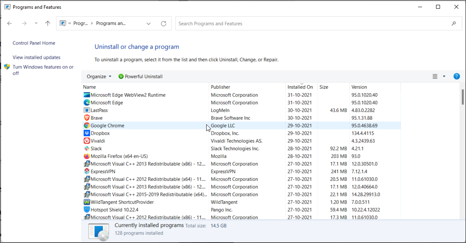This screenshot has height=243, width=466.
Task: Click the Mozilla Firefox icon
Action: point(87,156)
